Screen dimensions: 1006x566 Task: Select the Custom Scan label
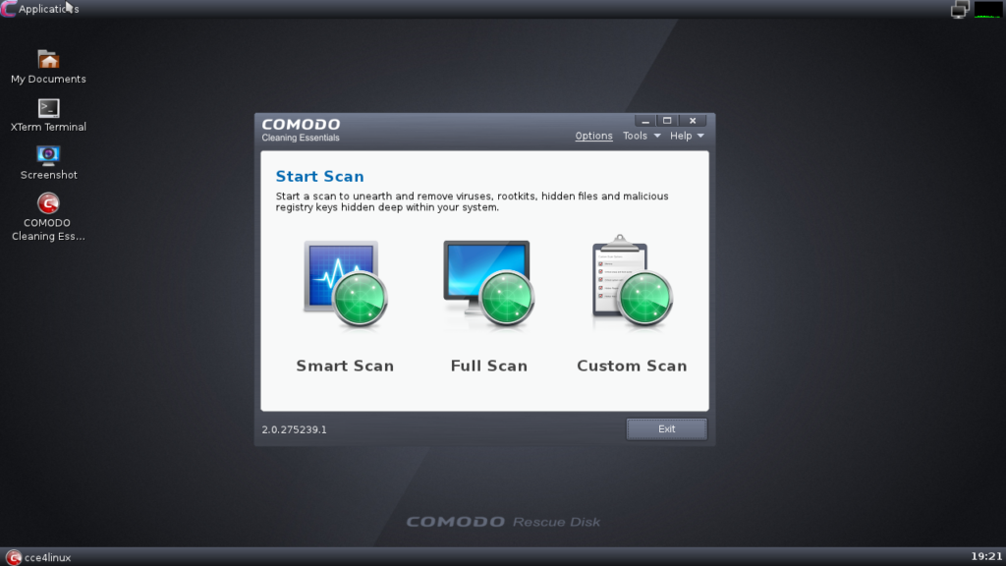pos(632,366)
